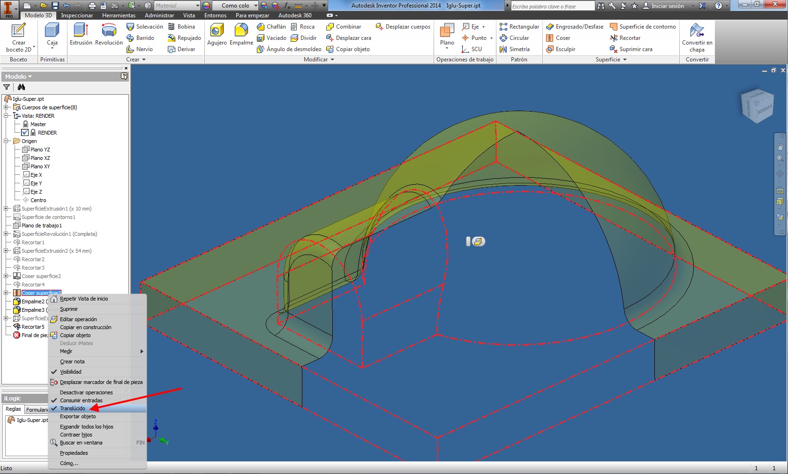Image resolution: width=788 pixels, height=474 pixels.
Task: Choose Editar operación from context menu
Action: (x=98, y=319)
